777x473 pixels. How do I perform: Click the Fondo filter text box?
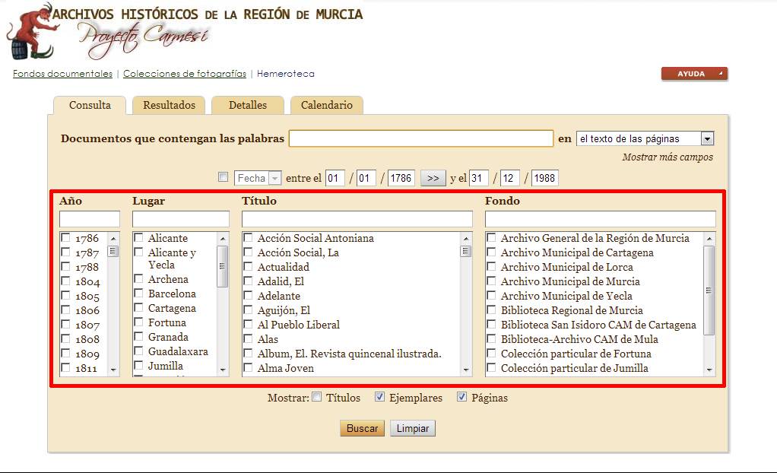coord(601,219)
